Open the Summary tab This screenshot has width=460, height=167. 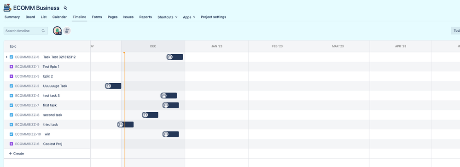[x=12, y=17]
